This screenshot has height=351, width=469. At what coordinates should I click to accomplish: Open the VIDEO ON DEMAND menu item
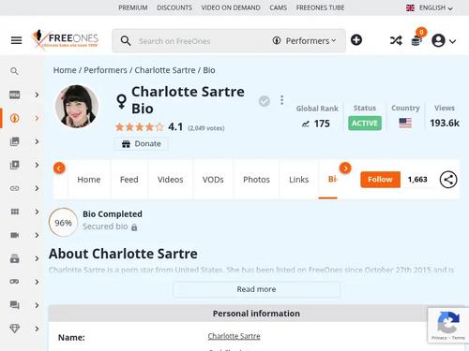point(231,7)
